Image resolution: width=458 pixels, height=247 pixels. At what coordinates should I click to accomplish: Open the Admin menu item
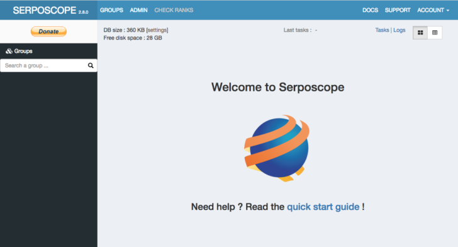pyautogui.click(x=139, y=10)
